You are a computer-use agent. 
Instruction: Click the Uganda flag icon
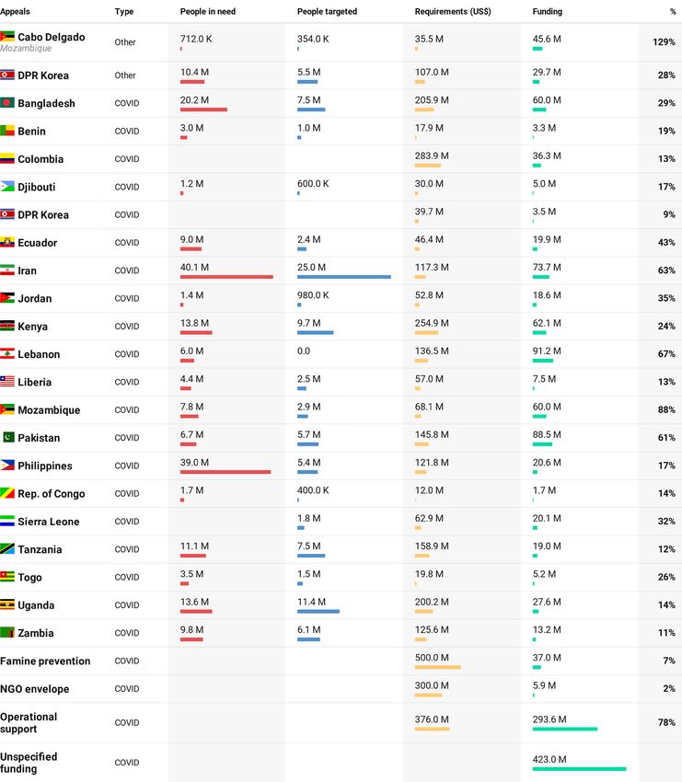coord(7,605)
